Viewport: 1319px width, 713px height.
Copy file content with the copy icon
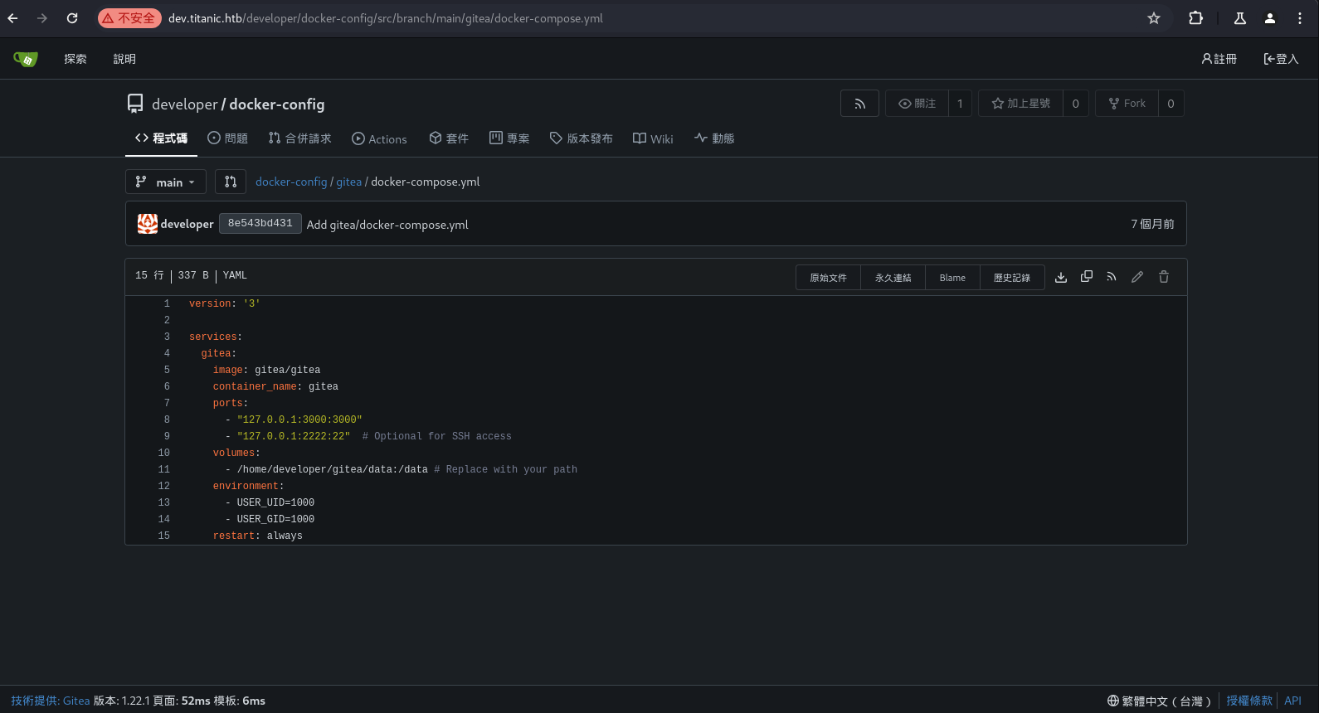point(1087,277)
